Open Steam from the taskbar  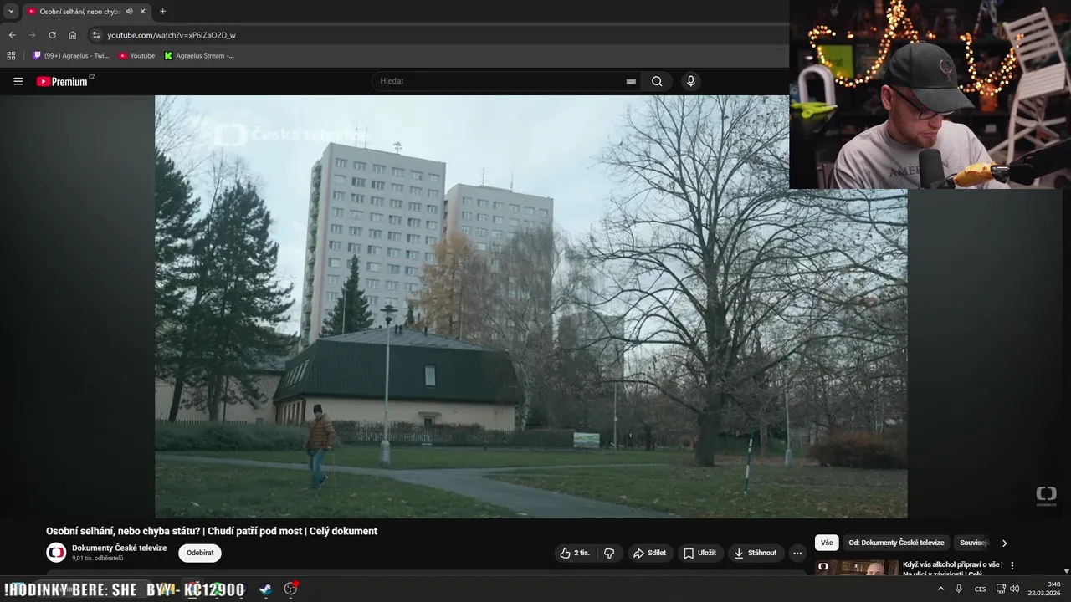(265, 589)
